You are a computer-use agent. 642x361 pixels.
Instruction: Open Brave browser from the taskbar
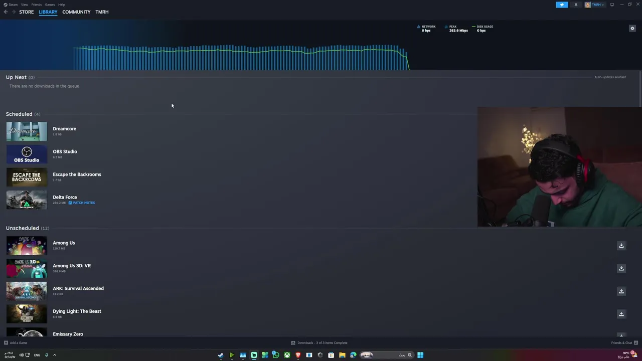tap(298, 355)
